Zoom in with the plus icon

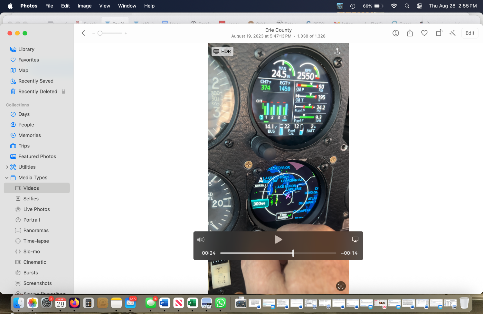[x=126, y=33]
